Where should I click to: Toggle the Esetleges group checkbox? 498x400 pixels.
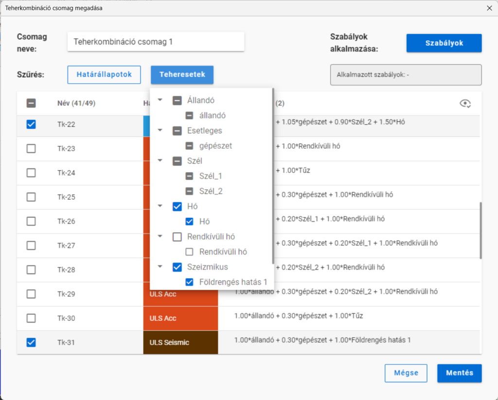pos(177,130)
